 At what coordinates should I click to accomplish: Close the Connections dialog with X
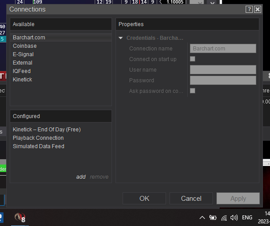click(258, 9)
